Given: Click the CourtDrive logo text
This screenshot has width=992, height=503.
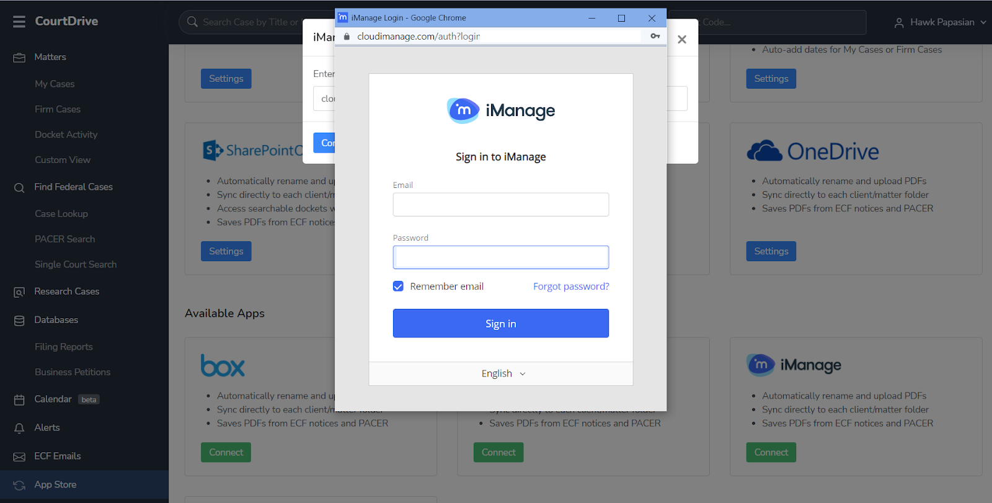Looking at the screenshot, I should (66, 21).
